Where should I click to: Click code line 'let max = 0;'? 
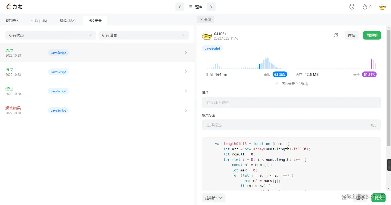(x=244, y=170)
